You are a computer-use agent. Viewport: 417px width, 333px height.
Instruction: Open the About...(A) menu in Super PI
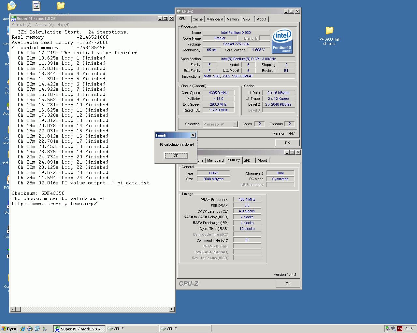[x=44, y=25]
